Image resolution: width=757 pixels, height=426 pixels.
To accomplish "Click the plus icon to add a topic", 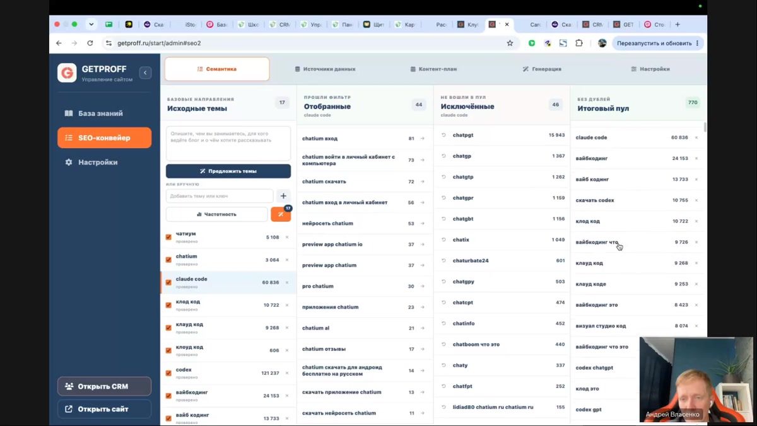I will click(283, 196).
